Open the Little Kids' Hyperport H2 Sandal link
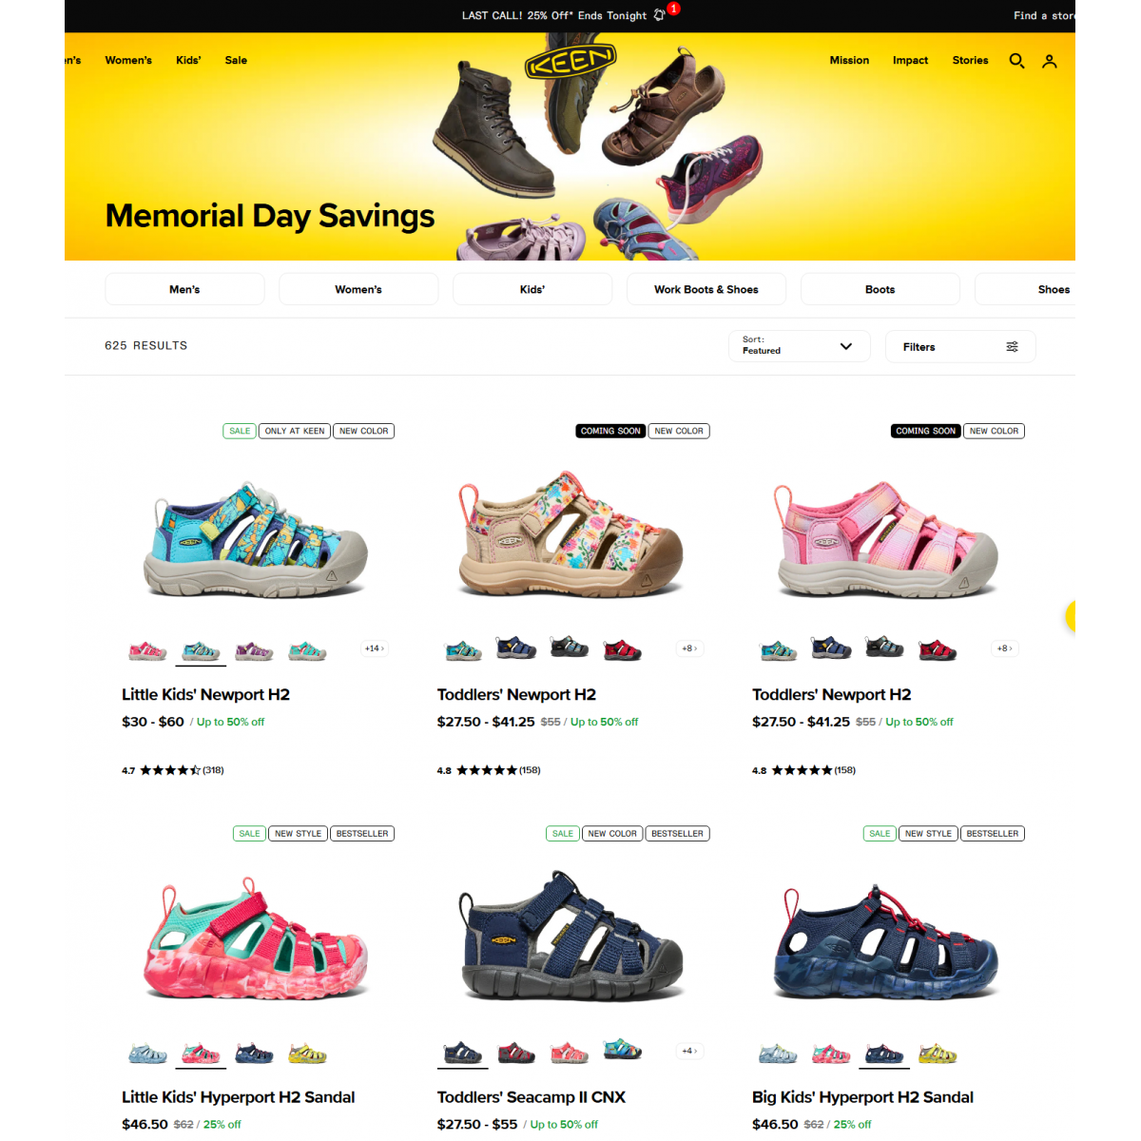 [x=239, y=1097]
